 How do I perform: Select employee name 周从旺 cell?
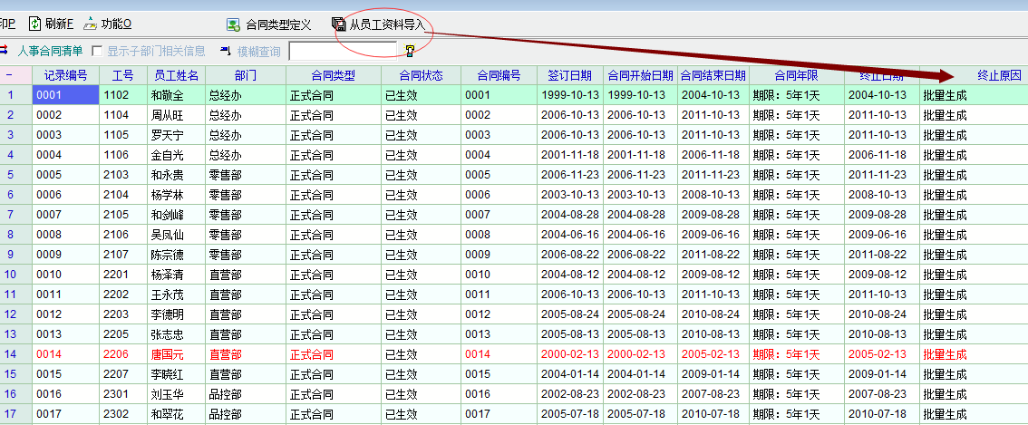pos(176,115)
